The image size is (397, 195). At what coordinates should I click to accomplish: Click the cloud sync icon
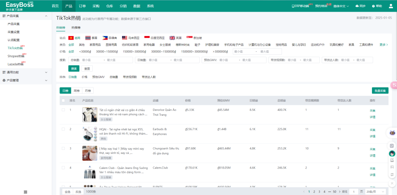pyautogui.click(x=357, y=6)
